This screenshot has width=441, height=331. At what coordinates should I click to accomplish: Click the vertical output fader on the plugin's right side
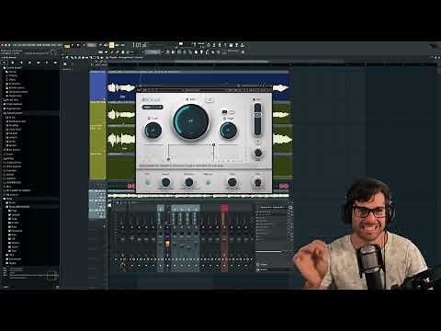tap(257, 120)
